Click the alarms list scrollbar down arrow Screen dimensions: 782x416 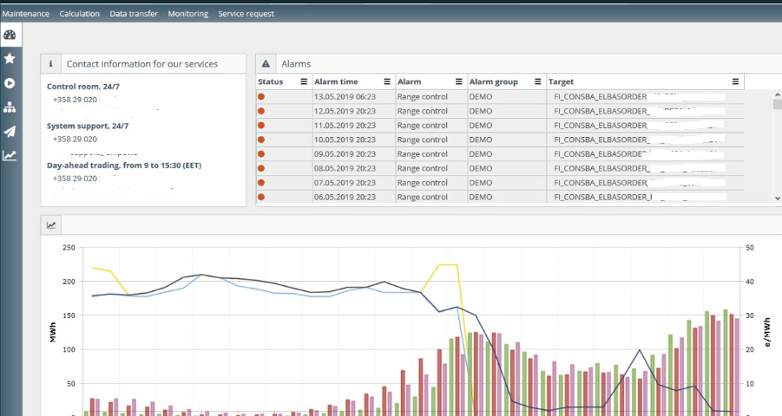click(778, 198)
